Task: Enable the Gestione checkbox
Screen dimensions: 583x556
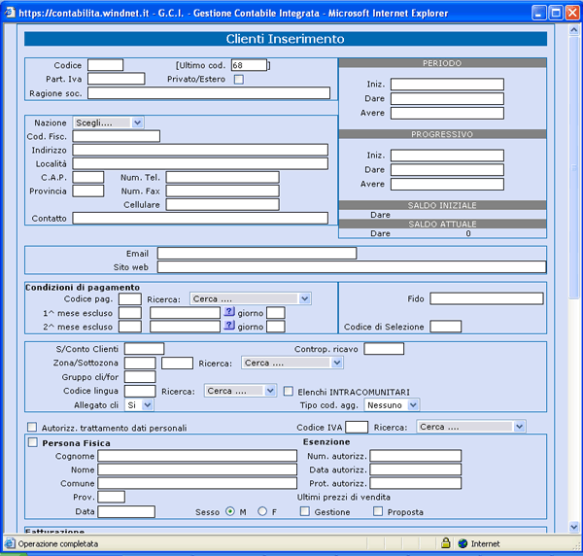Action: [304, 511]
